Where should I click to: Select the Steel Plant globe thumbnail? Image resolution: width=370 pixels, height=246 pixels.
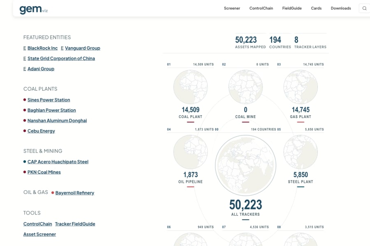coord(301,152)
